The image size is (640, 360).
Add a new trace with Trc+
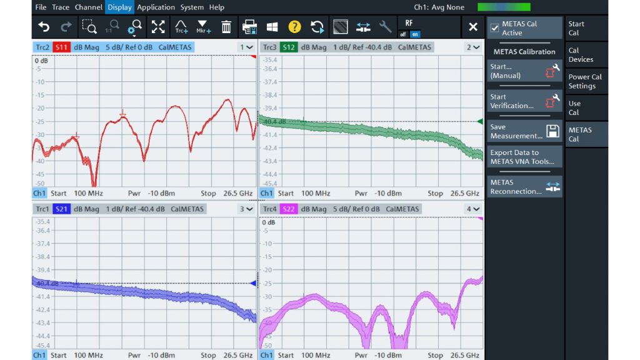click(181, 27)
